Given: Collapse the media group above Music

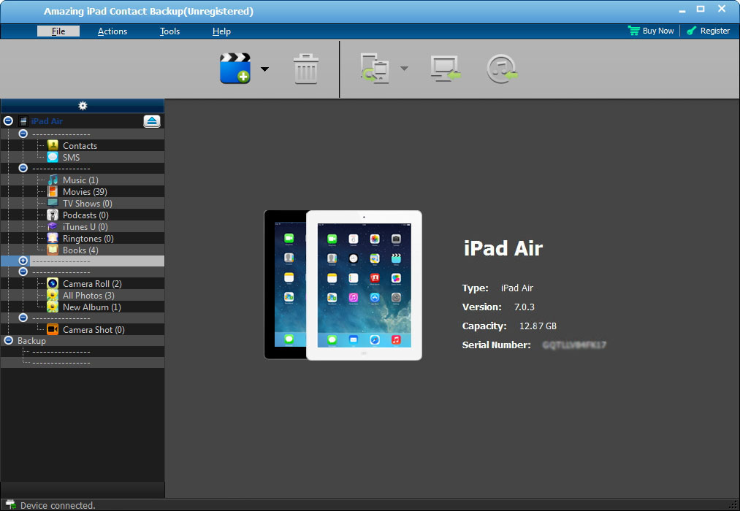Looking at the screenshot, I should (x=23, y=168).
